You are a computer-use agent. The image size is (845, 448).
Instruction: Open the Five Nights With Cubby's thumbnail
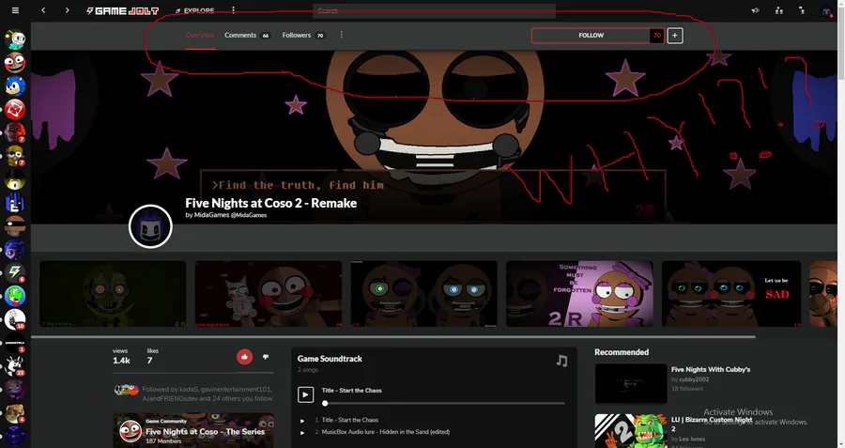click(631, 383)
